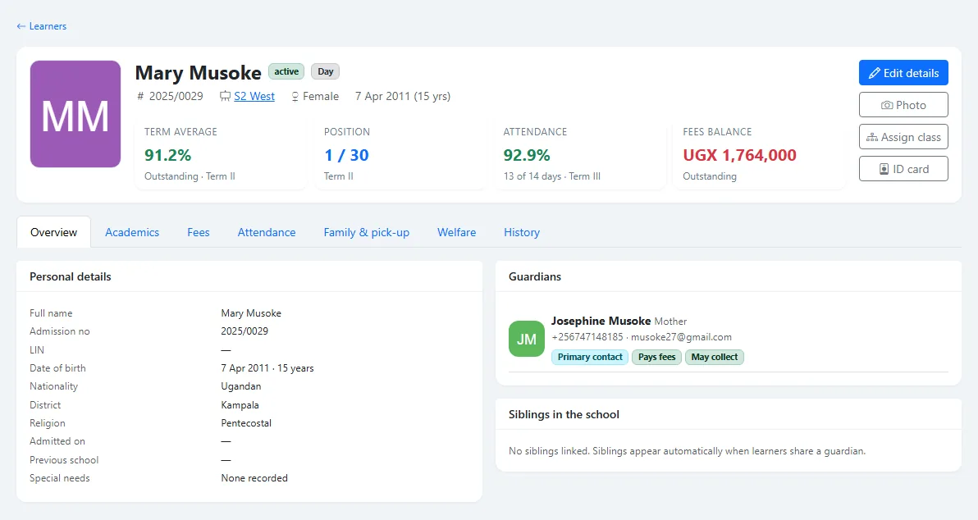This screenshot has height=520, width=978.
Task: Click the Josephine Musoke guardian name
Action: [x=601, y=321]
